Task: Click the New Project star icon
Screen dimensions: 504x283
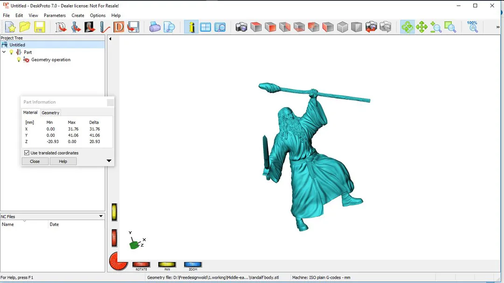Action: coord(10,27)
